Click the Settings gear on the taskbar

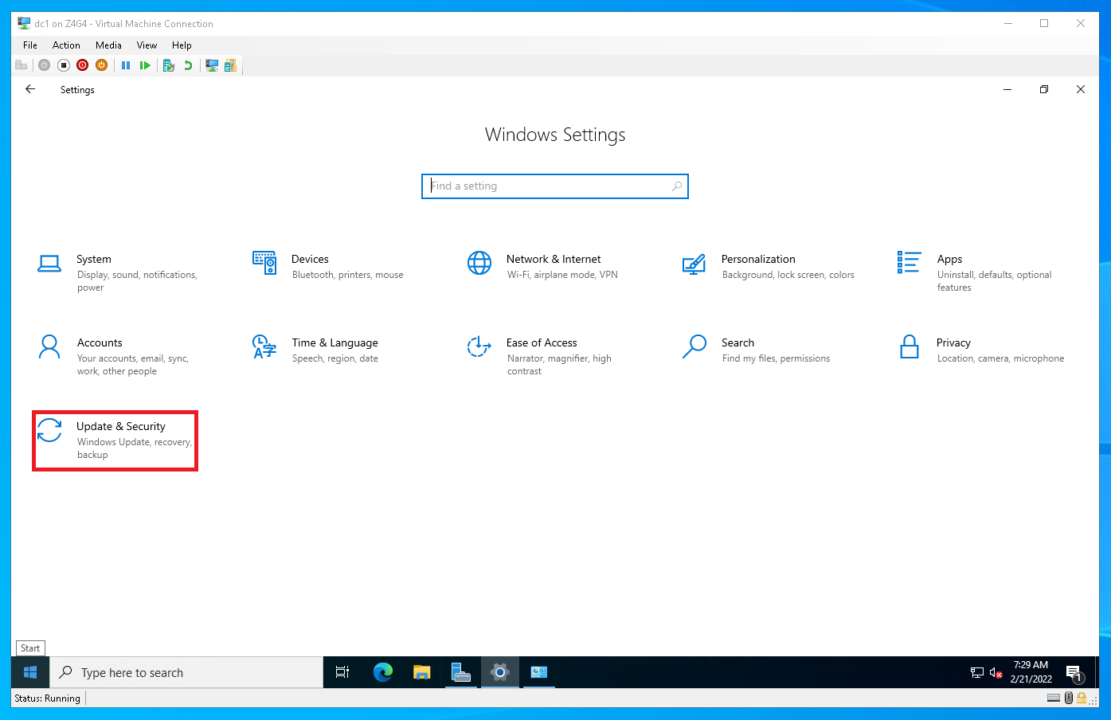click(x=500, y=673)
